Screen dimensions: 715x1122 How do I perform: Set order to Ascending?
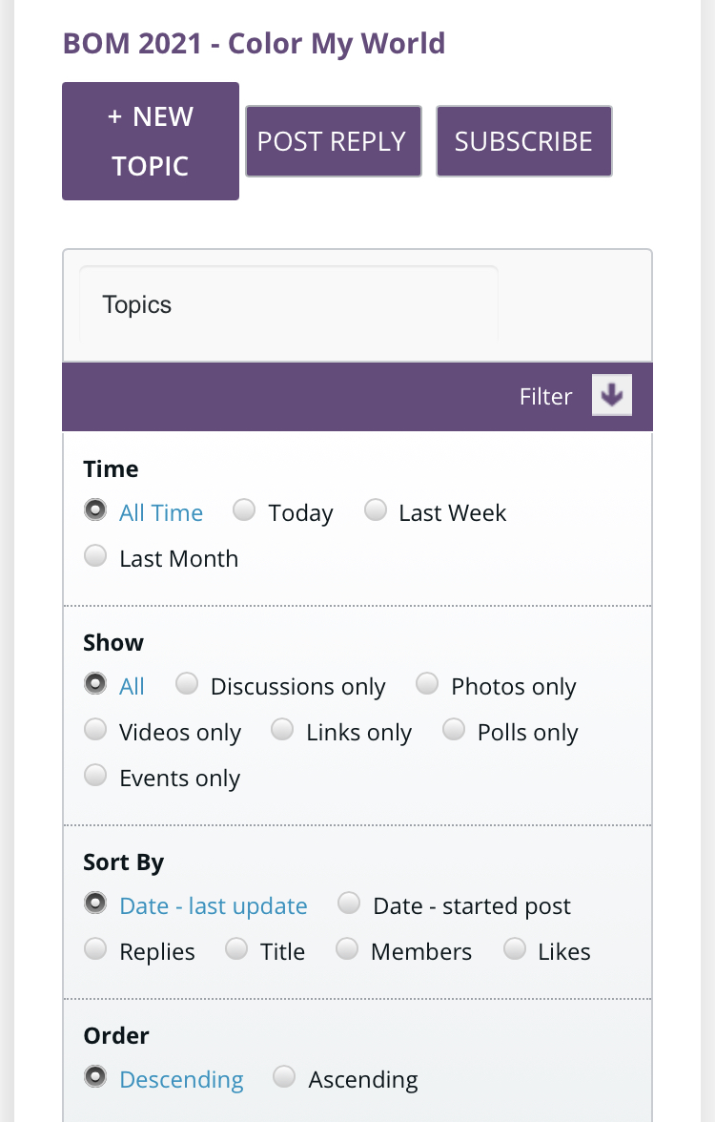point(284,1077)
